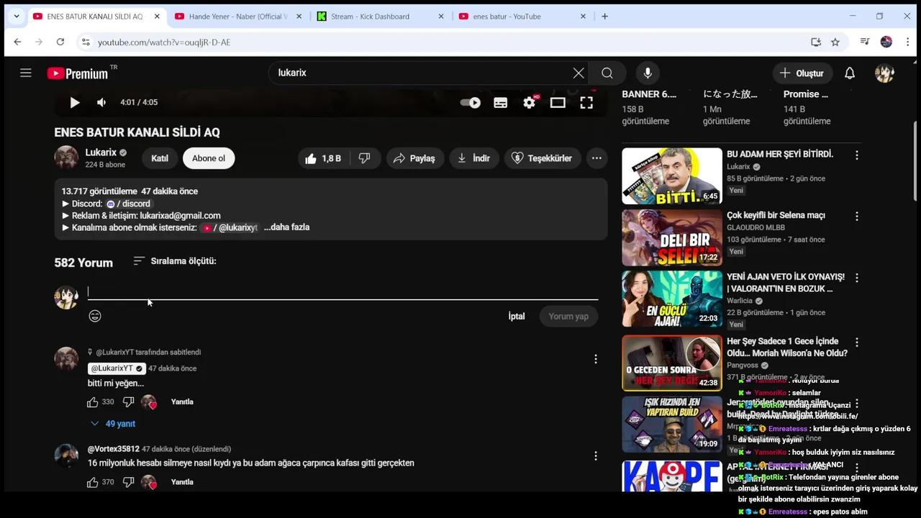Open Lukarix channel avatar
The width and height of the screenshot is (921, 518).
coord(66,158)
